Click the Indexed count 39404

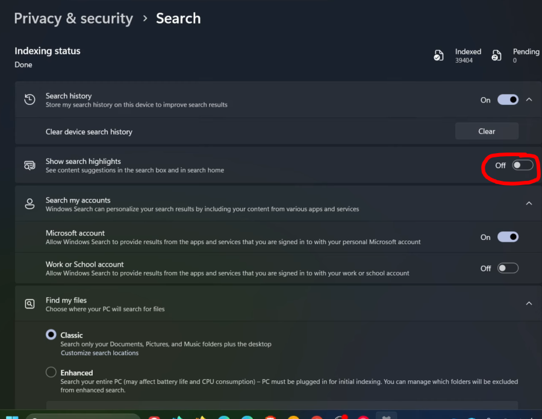[x=464, y=60]
